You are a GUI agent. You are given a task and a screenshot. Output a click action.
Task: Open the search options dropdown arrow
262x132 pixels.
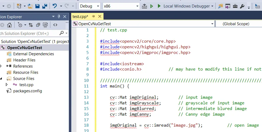click(x=67, y=33)
